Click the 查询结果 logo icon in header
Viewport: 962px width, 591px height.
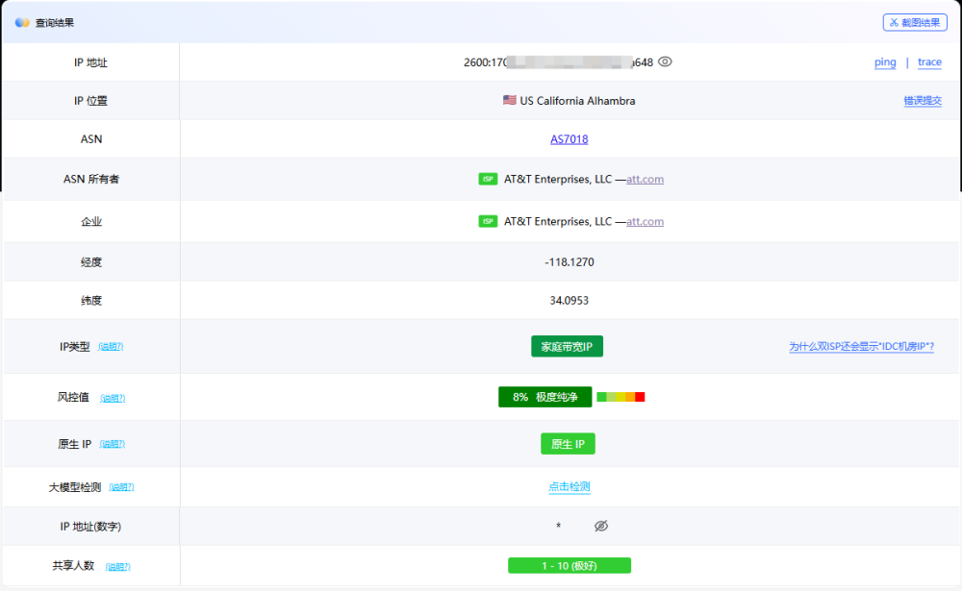pos(22,22)
